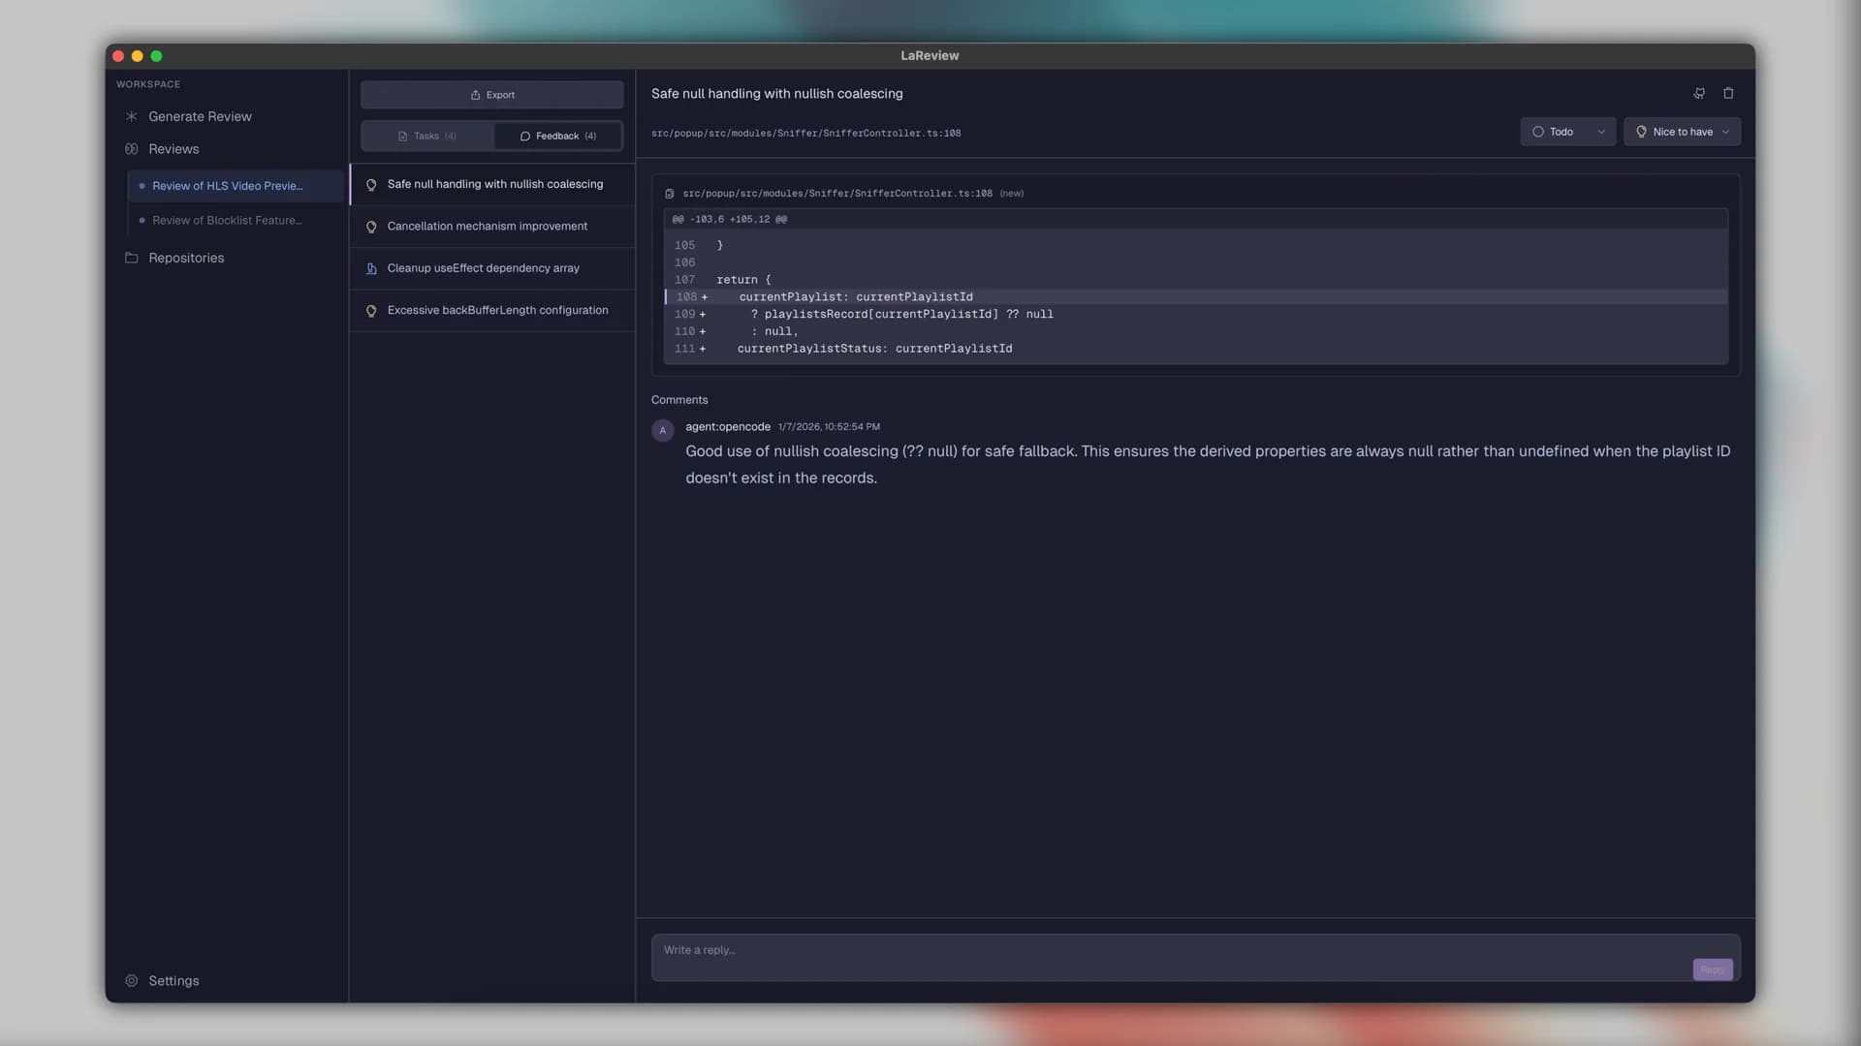The height and width of the screenshot is (1046, 1861).
Task: Click the Todo status circle indicator
Action: point(1538,132)
